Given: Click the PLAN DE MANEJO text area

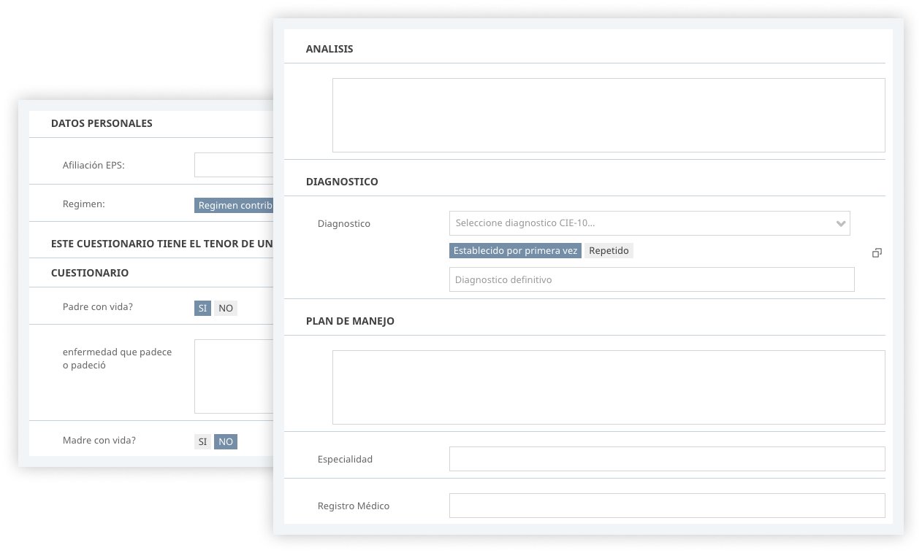Looking at the screenshot, I should click(x=609, y=387).
